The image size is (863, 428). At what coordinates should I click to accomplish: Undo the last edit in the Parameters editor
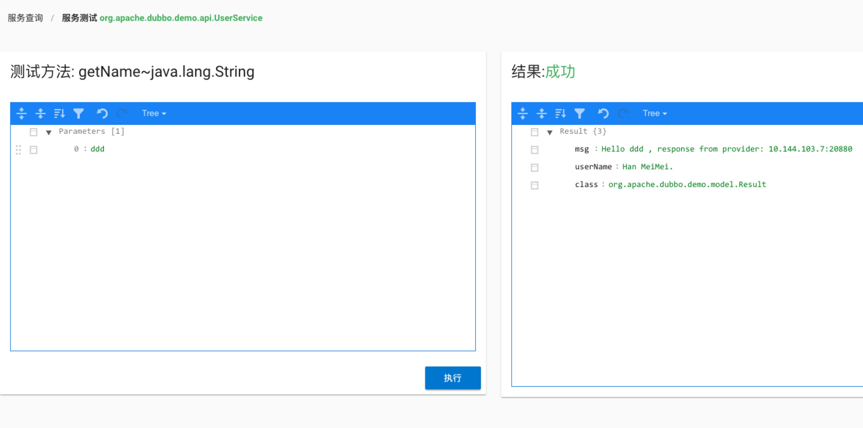(102, 113)
